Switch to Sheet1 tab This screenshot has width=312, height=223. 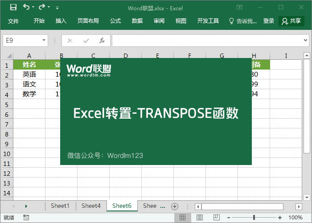[x=60, y=206]
